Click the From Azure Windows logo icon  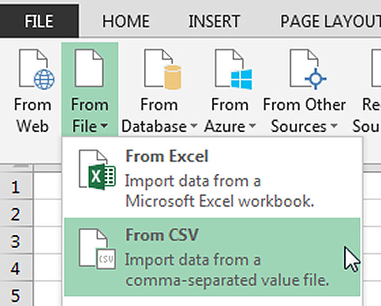(x=233, y=68)
